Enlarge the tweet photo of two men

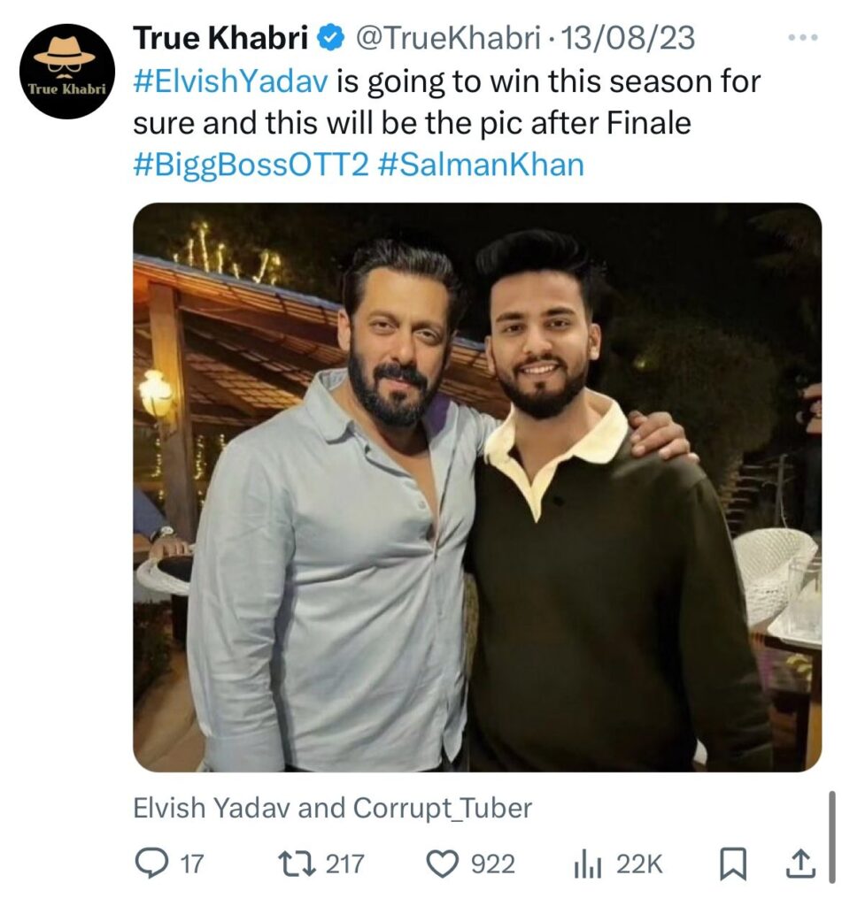tap(477, 487)
